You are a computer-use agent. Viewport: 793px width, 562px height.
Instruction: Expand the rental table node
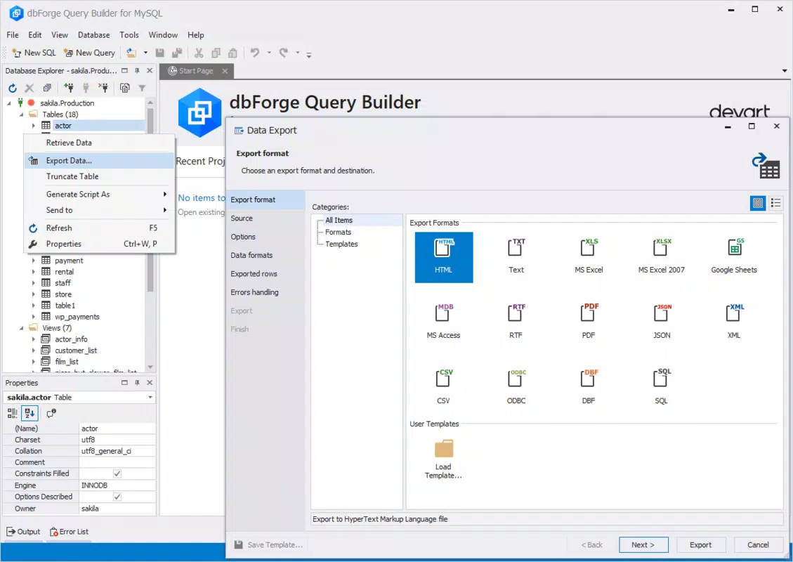click(x=34, y=272)
